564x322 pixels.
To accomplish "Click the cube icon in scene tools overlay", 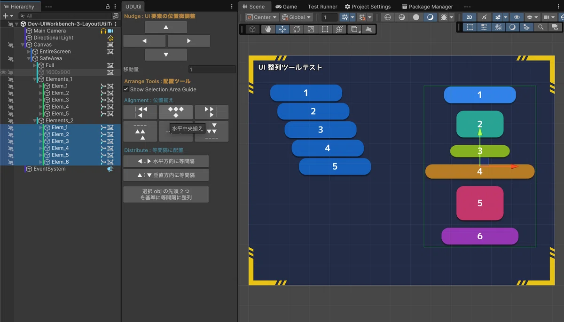I will [253, 29].
